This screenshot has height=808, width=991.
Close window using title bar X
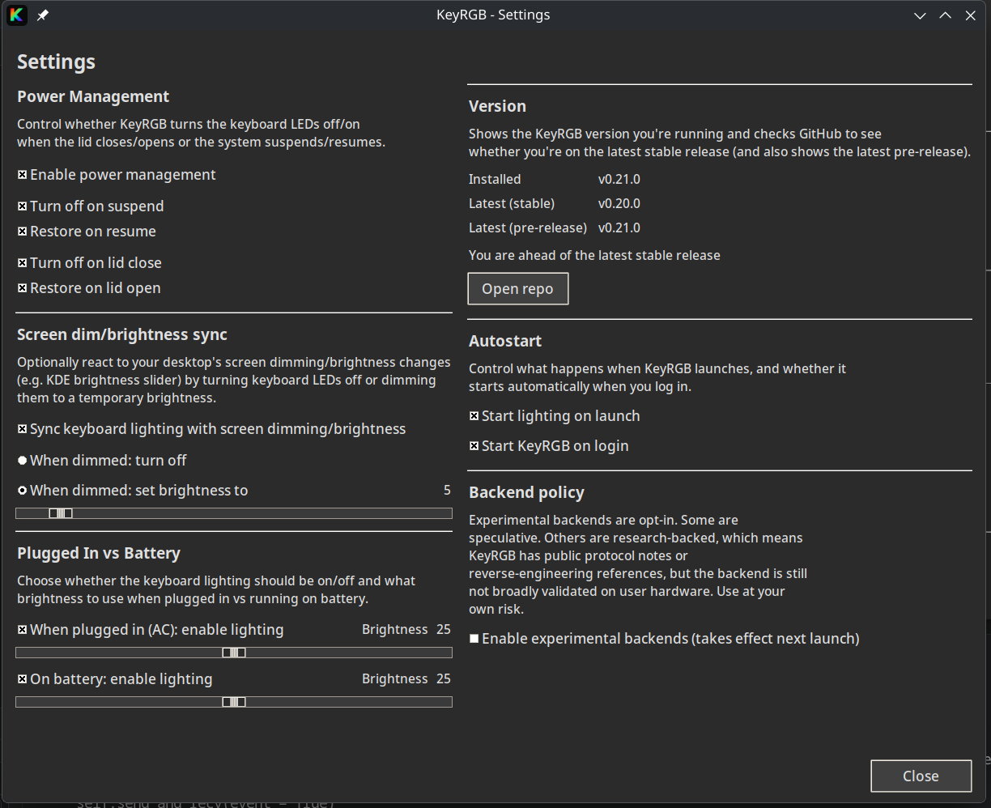pyautogui.click(x=970, y=15)
